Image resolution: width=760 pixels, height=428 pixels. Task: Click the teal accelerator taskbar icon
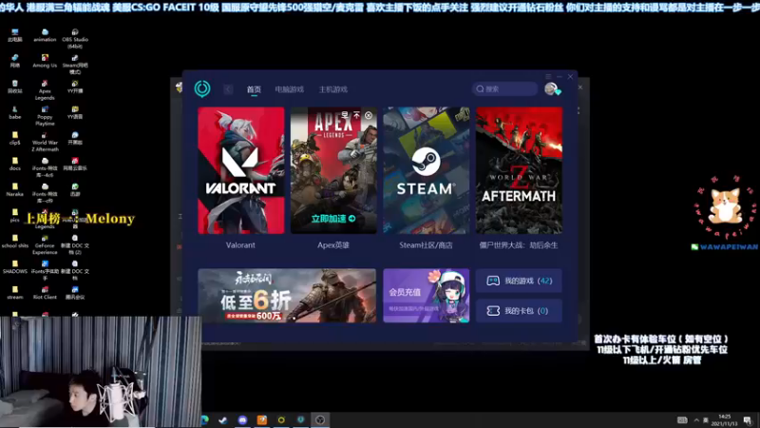pyautogui.click(x=300, y=419)
